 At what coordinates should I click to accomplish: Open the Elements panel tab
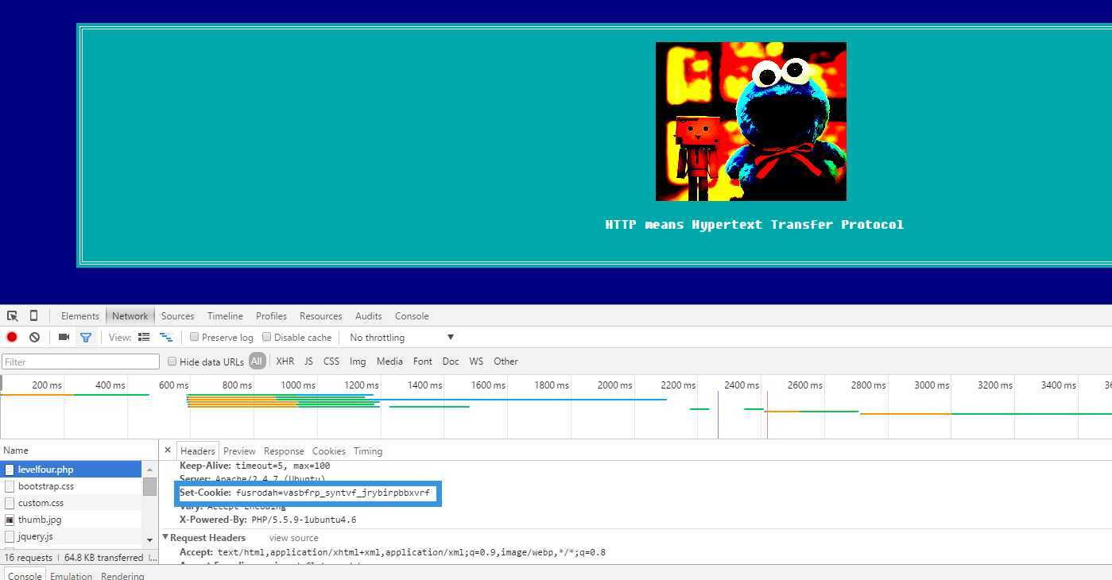tap(79, 315)
